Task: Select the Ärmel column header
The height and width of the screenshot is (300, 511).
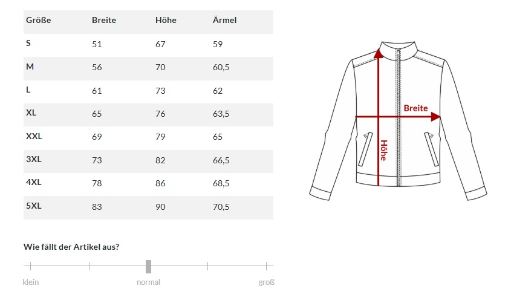Action: pos(224,20)
